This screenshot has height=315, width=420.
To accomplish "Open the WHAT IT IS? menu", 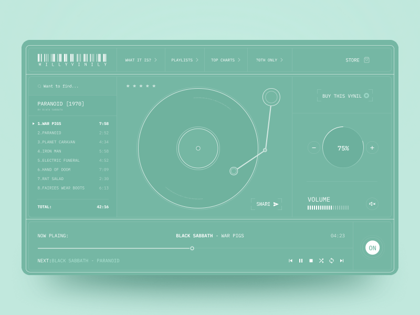I will 140,59.
